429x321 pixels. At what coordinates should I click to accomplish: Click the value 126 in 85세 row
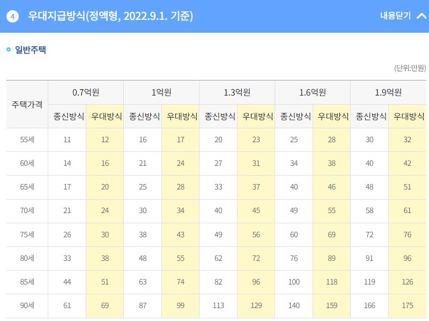click(x=408, y=282)
